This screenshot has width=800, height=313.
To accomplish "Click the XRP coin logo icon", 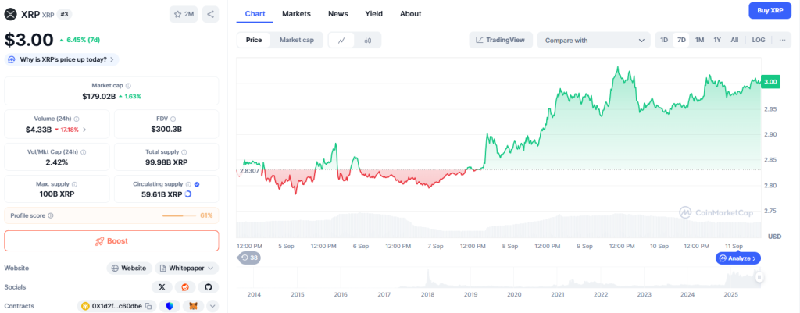I will (x=10, y=14).
